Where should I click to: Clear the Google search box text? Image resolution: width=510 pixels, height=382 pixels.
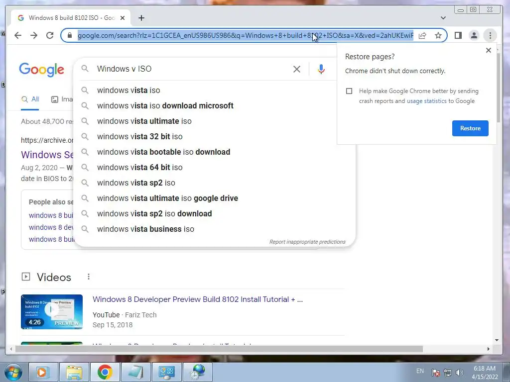[297, 69]
